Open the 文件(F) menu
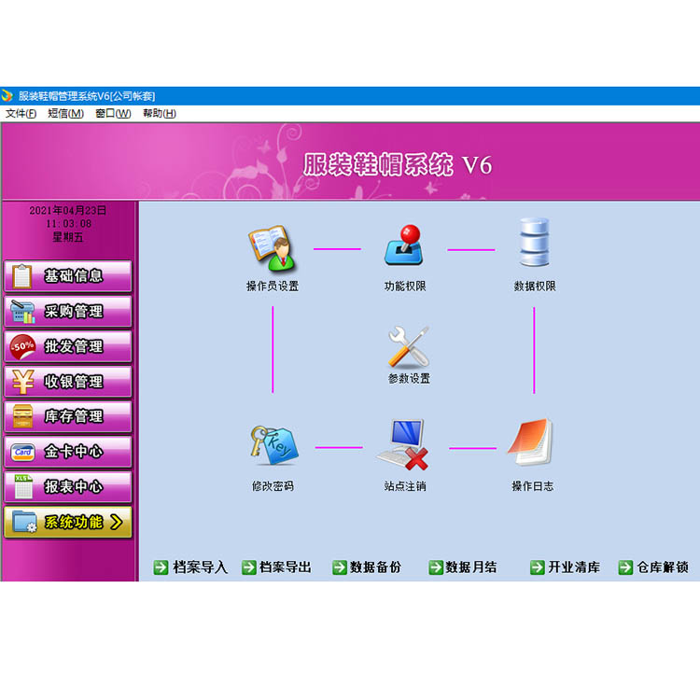This screenshot has height=700, width=700. pos(21,113)
